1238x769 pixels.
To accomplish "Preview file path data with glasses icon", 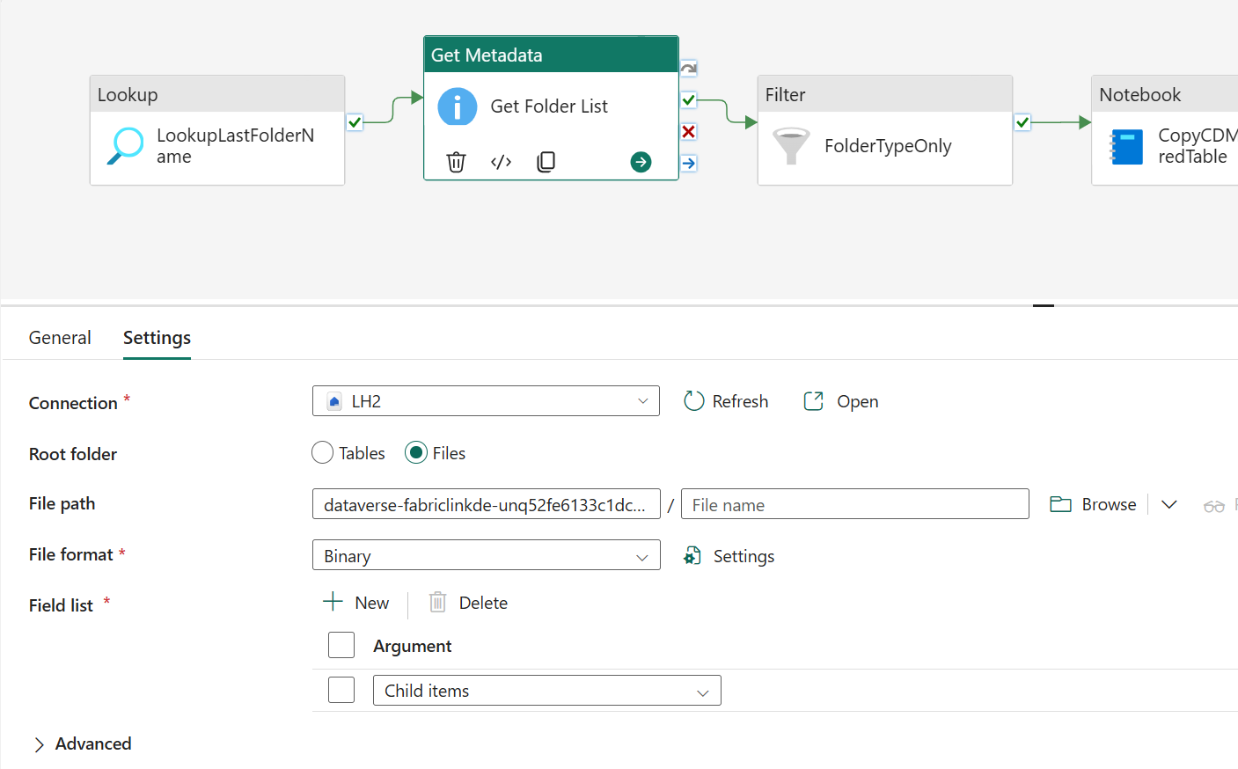I will click(x=1215, y=505).
